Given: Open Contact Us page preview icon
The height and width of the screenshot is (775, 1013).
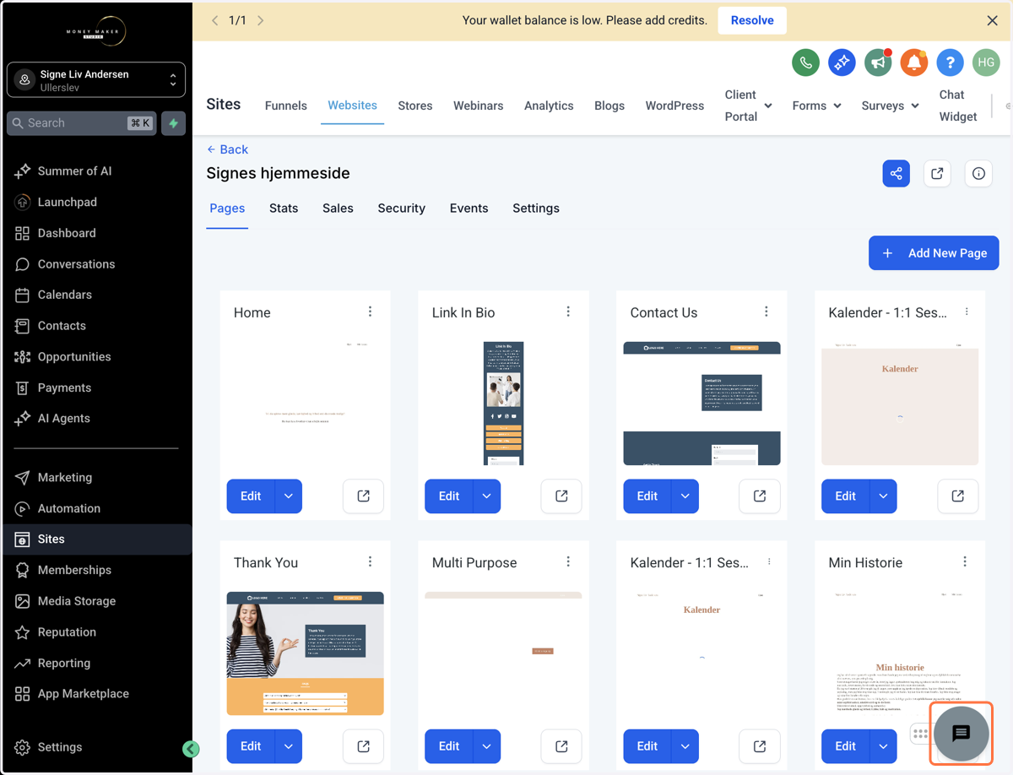Looking at the screenshot, I should [x=760, y=496].
